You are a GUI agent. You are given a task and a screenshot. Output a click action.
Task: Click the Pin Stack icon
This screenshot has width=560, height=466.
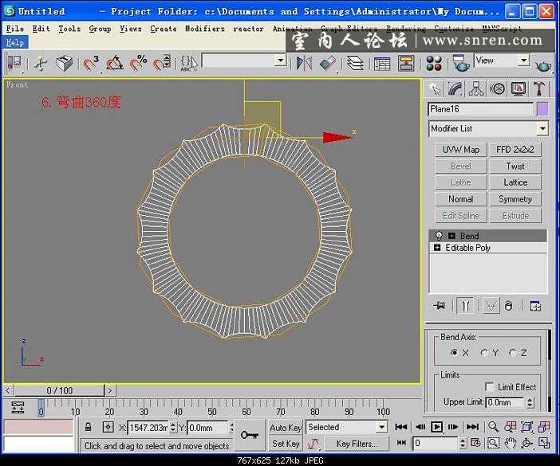[440, 306]
